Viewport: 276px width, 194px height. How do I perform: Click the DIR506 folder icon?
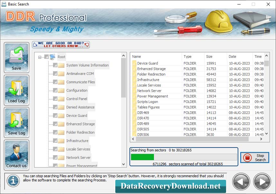134,134
